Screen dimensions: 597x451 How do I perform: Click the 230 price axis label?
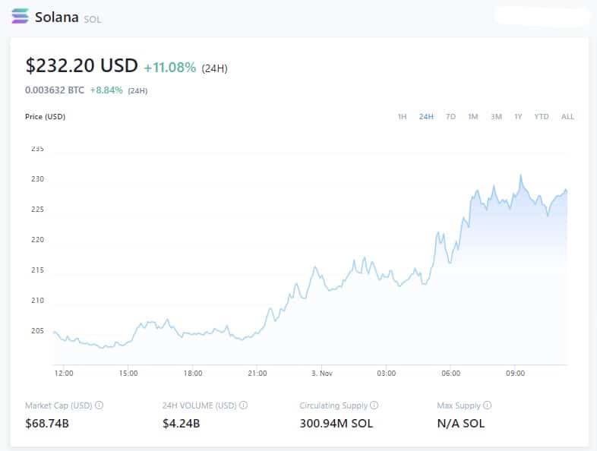[37, 179]
